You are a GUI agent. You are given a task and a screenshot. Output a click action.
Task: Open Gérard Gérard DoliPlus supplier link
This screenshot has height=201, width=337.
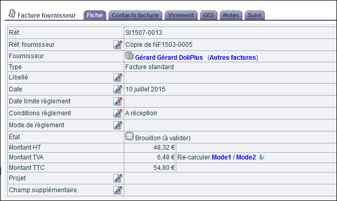click(x=168, y=58)
